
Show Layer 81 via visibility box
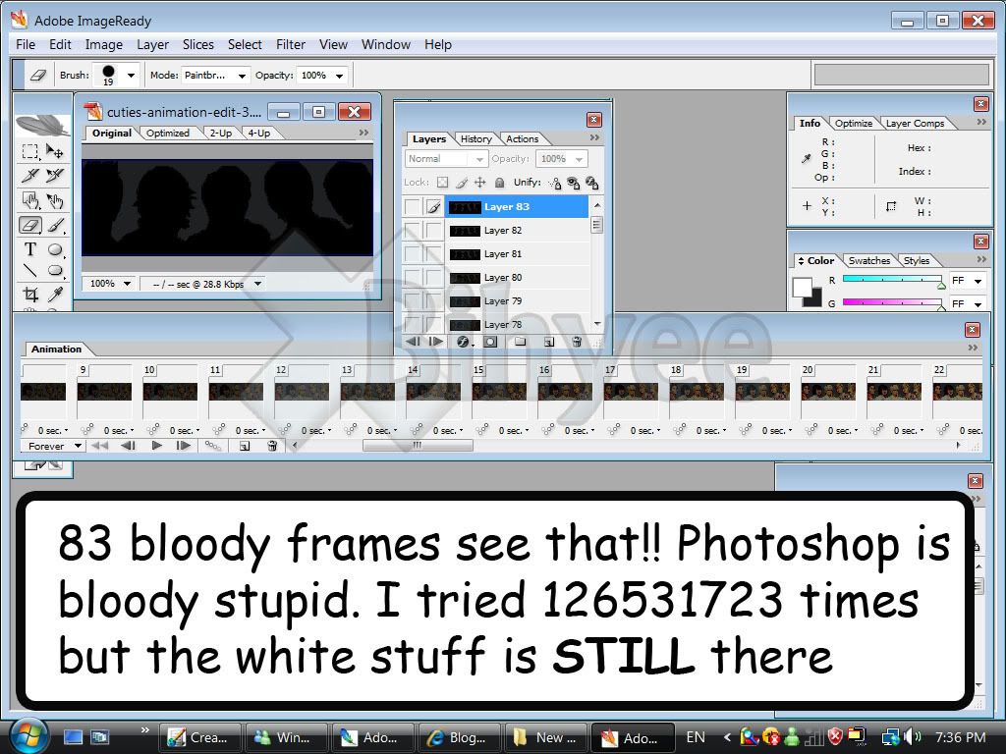click(x=412, y=254)
